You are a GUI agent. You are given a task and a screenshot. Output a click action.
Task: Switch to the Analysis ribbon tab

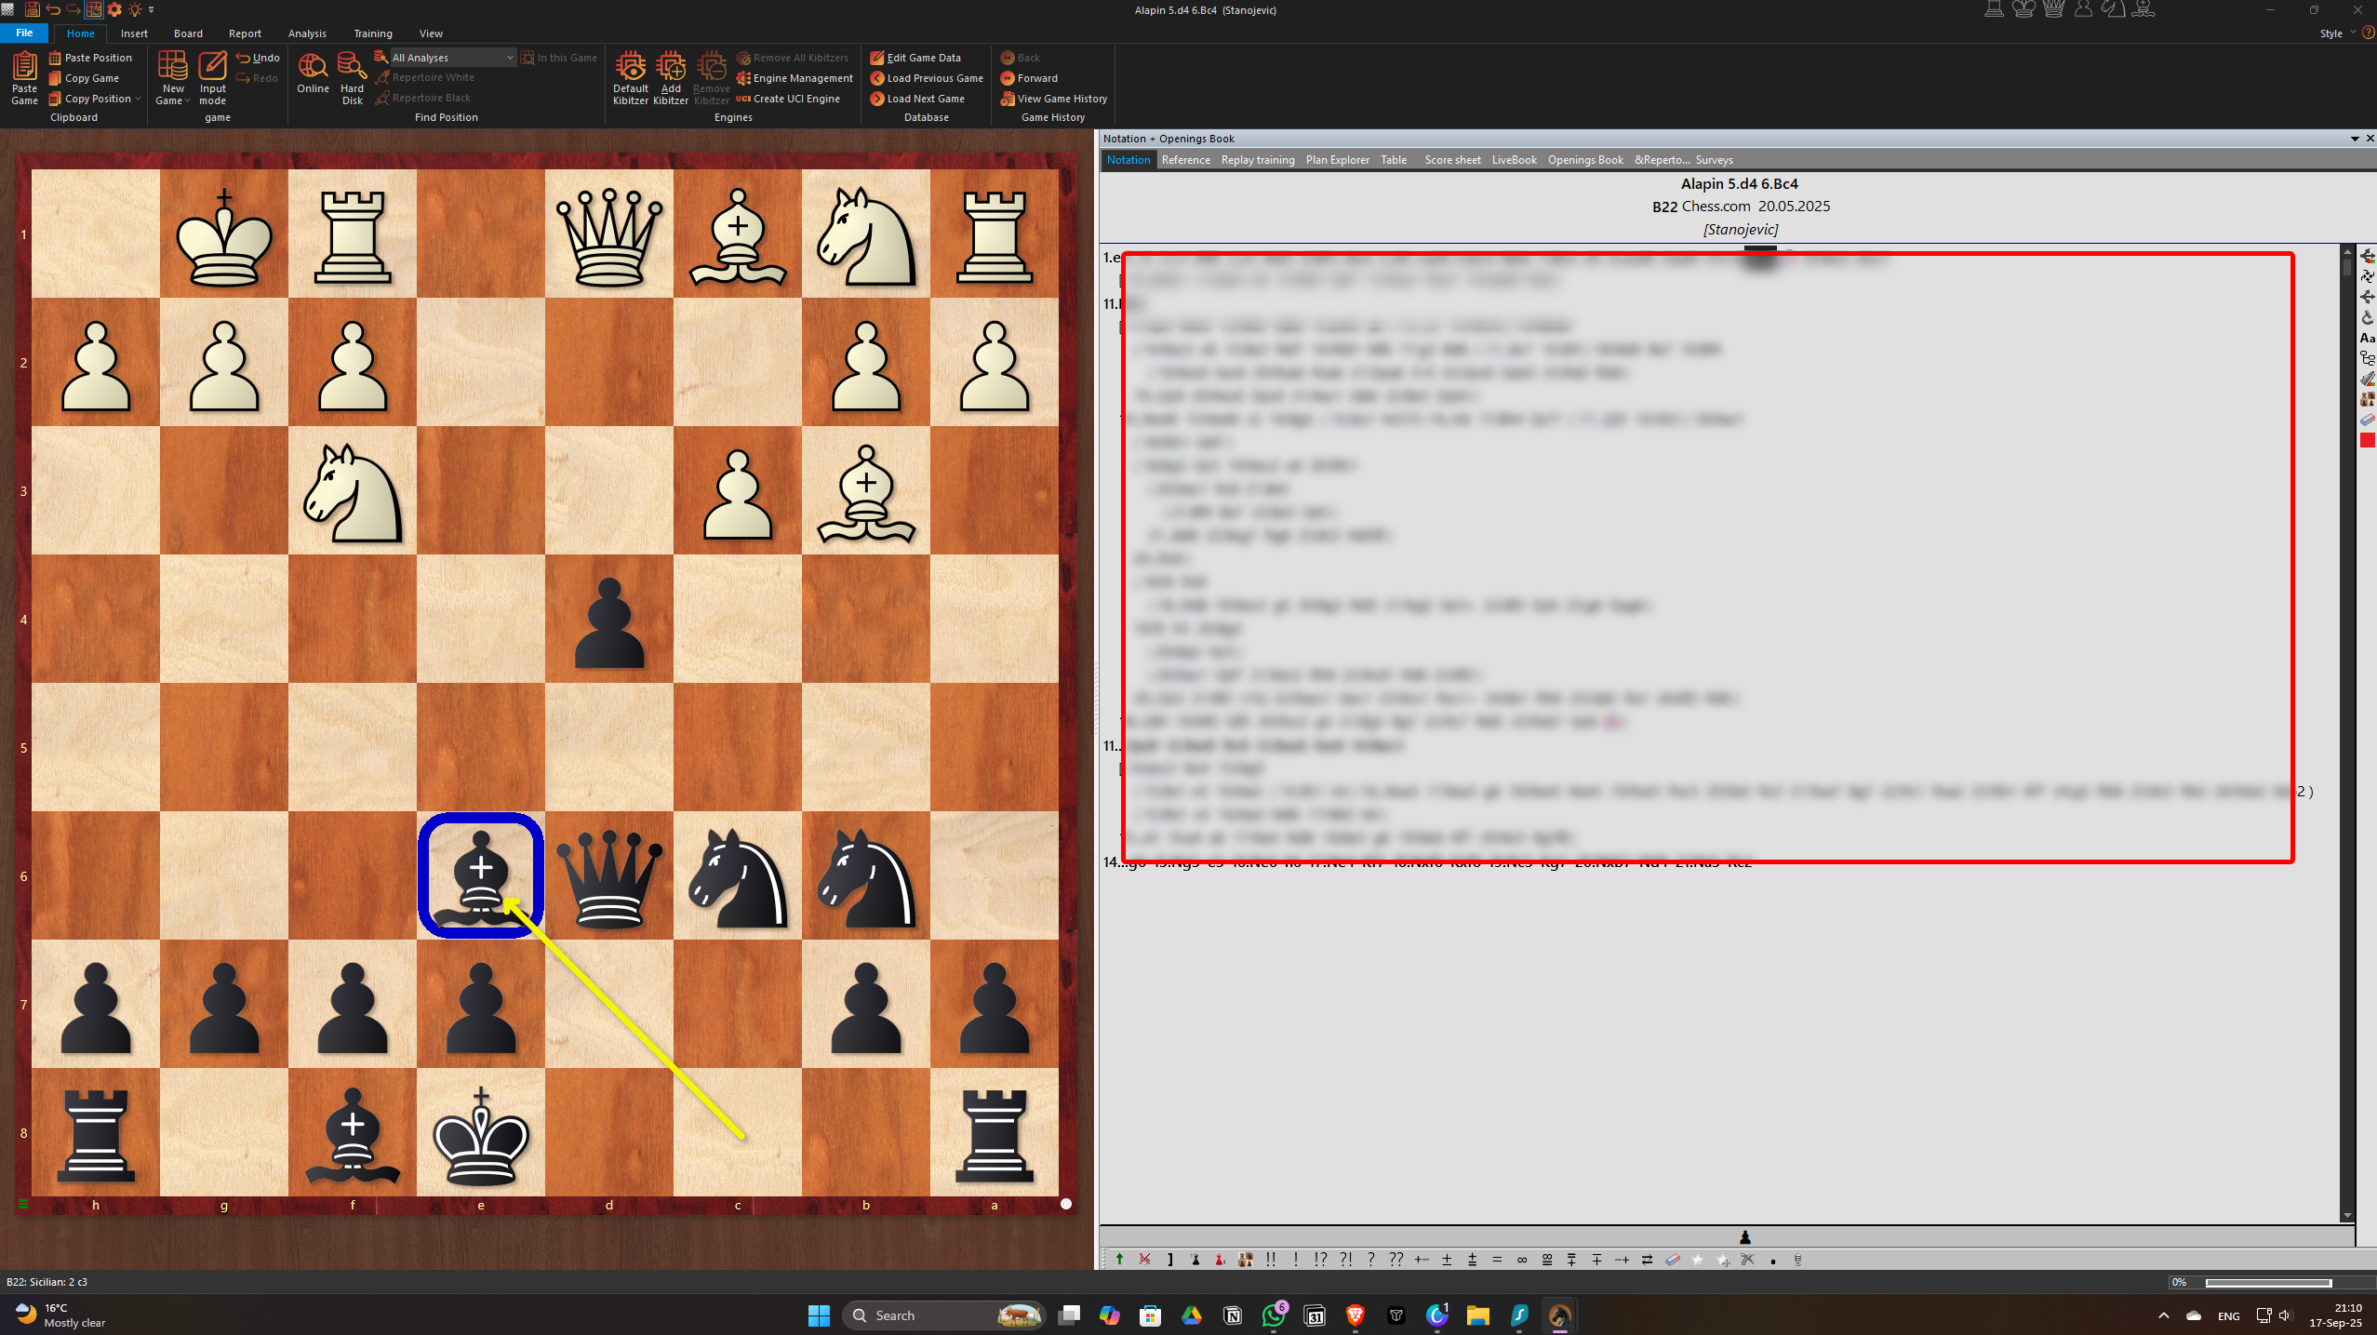pos(307,33)
